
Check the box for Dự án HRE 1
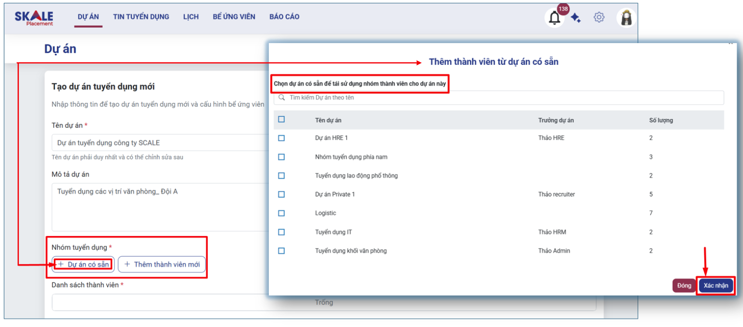click(281, 138)
